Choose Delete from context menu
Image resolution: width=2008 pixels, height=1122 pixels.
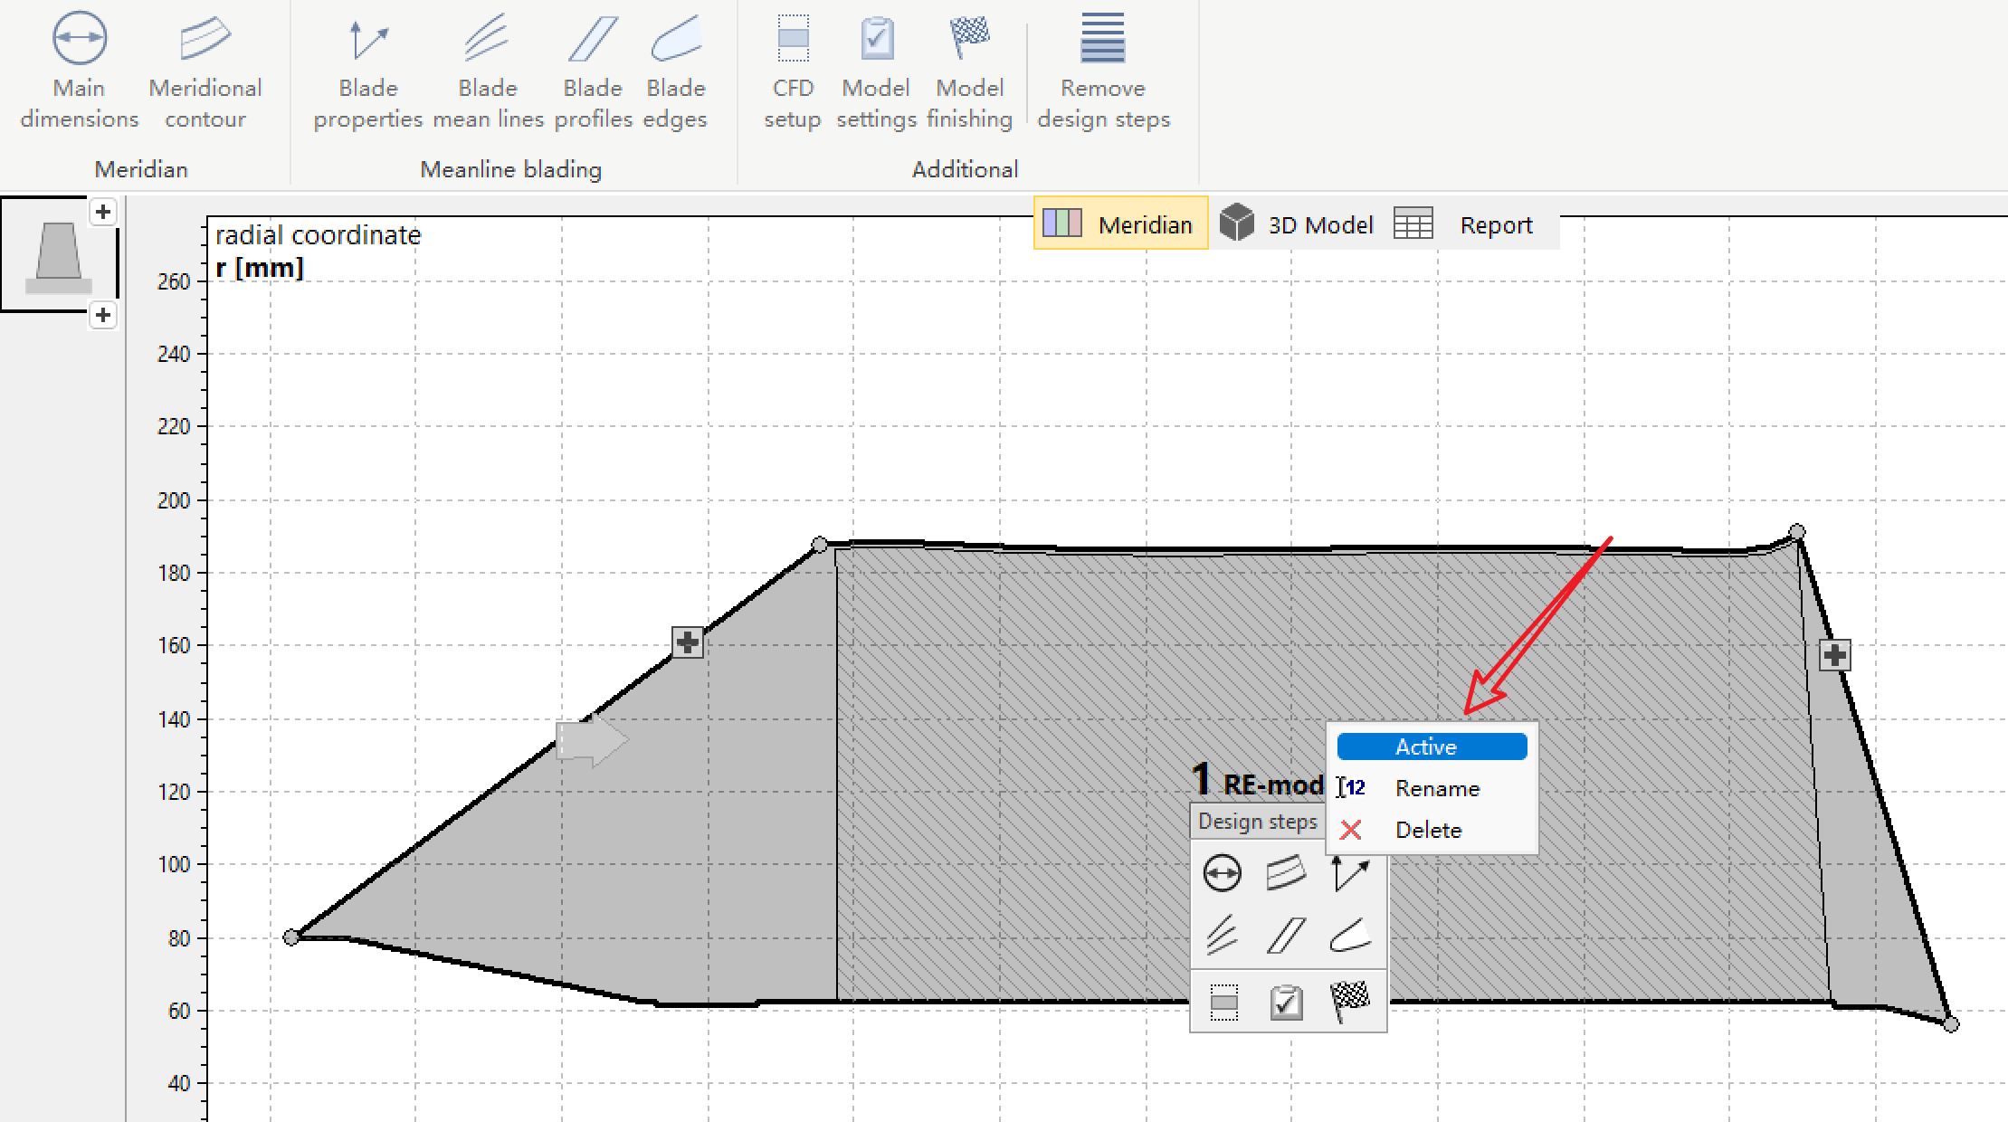(x=1428, y=830)
